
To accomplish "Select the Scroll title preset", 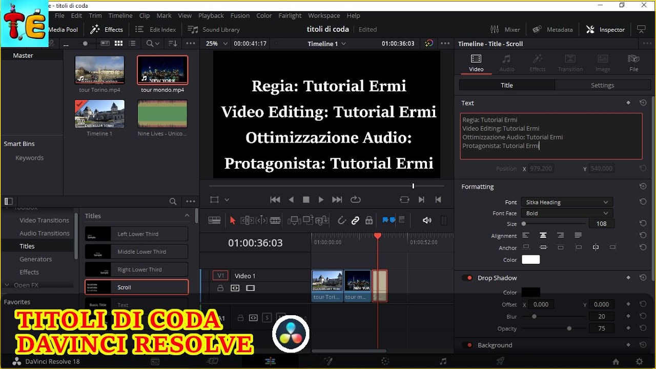I will click(x=136, y=287).
